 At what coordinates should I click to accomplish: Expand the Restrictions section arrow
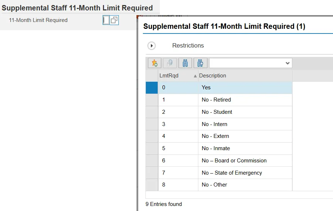152,46
